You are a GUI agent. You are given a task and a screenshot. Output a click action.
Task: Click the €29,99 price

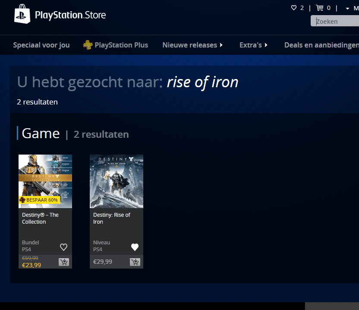coord(103,262)
